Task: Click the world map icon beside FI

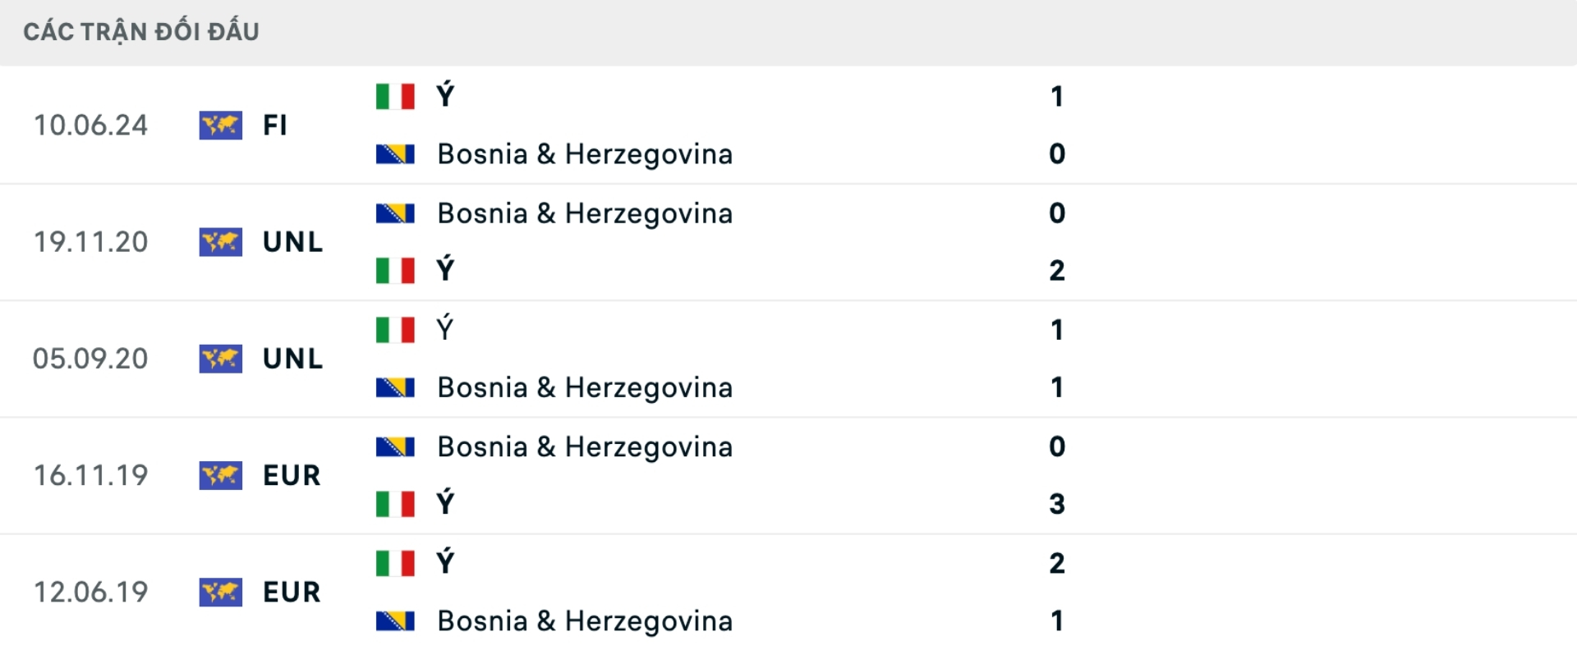Action: (220, 126)
